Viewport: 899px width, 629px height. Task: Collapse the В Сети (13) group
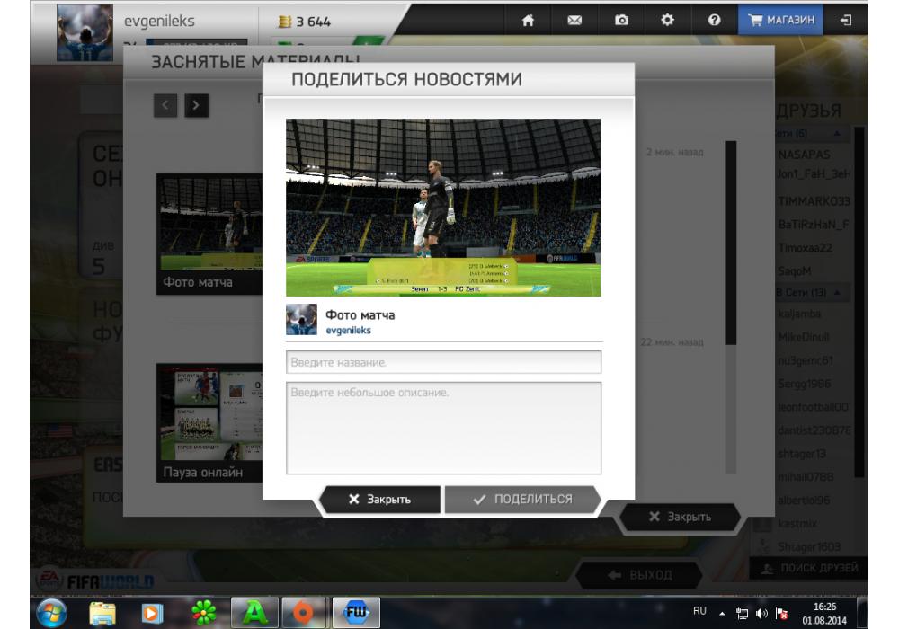(x=838, y=293)
